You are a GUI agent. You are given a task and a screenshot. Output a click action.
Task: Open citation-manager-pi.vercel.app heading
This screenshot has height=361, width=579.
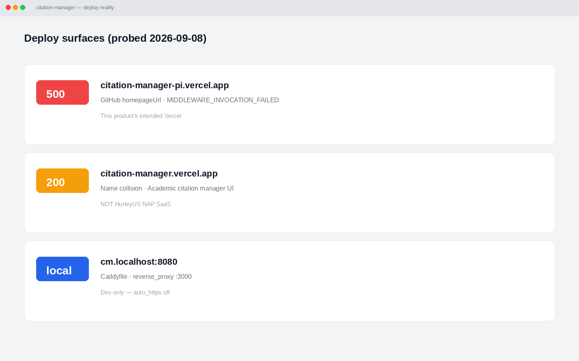(164, 85)
